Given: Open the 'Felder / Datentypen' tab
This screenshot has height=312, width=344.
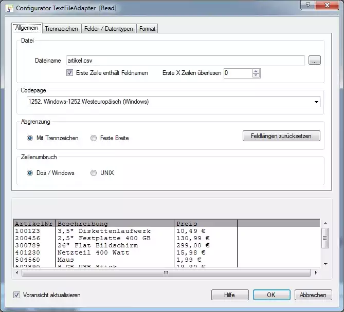Looking at the screenshot, I should pyautogui.click(x=108, y=29).
